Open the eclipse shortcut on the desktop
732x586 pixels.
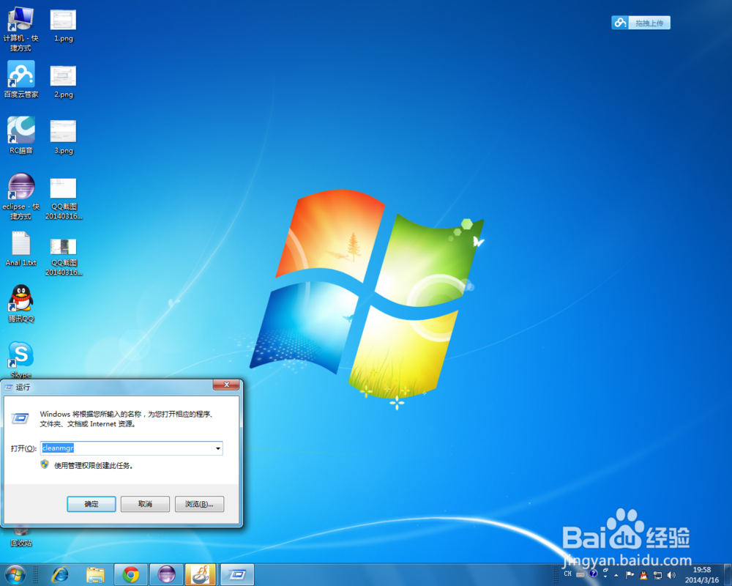click(20, 186)
